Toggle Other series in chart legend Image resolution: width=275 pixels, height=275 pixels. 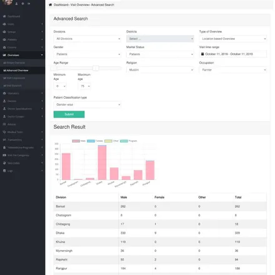(x=111, y=141)
